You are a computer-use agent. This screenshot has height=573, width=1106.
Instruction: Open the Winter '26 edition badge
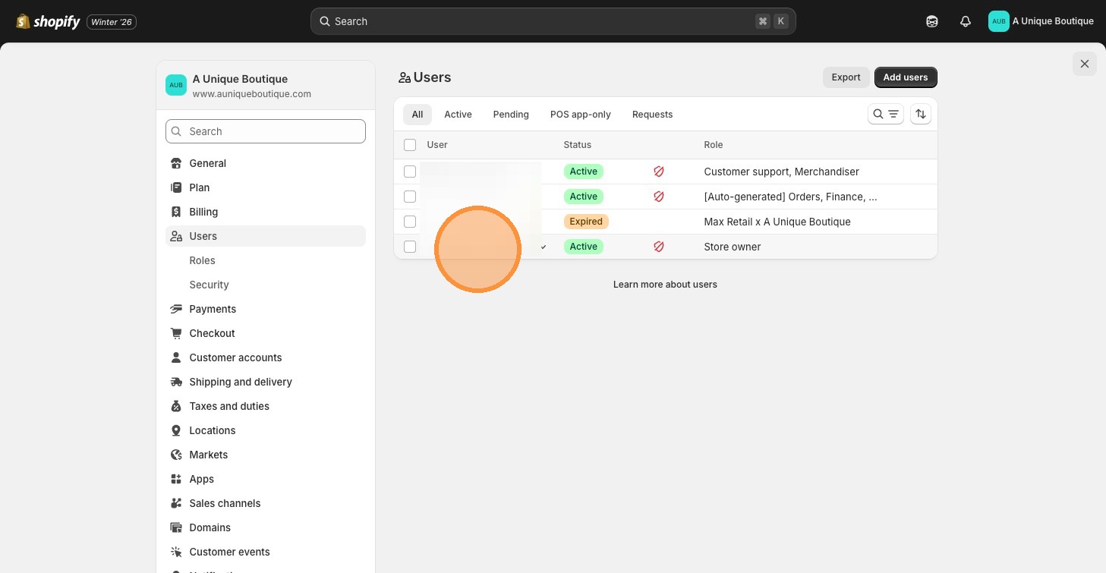point(112,22)
